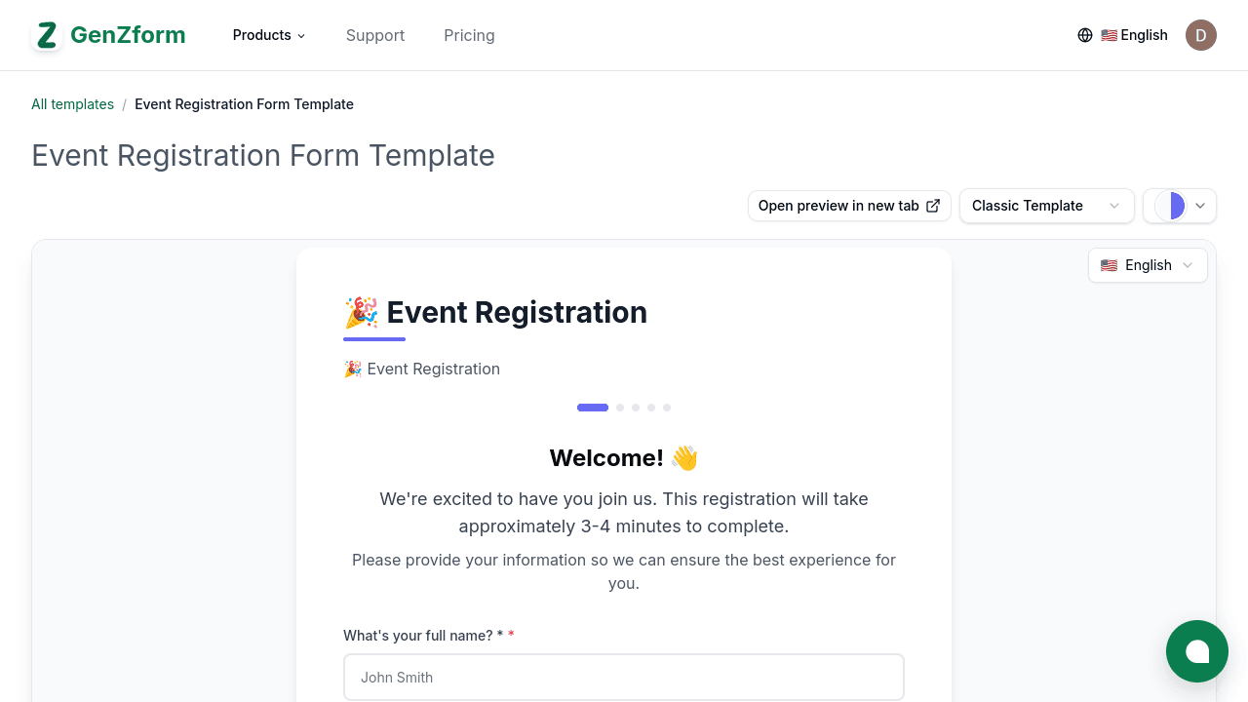The height and width of the screenshot is (702, 1248).
Task: Click the GenZform Z logo
Action: [46, 35]
